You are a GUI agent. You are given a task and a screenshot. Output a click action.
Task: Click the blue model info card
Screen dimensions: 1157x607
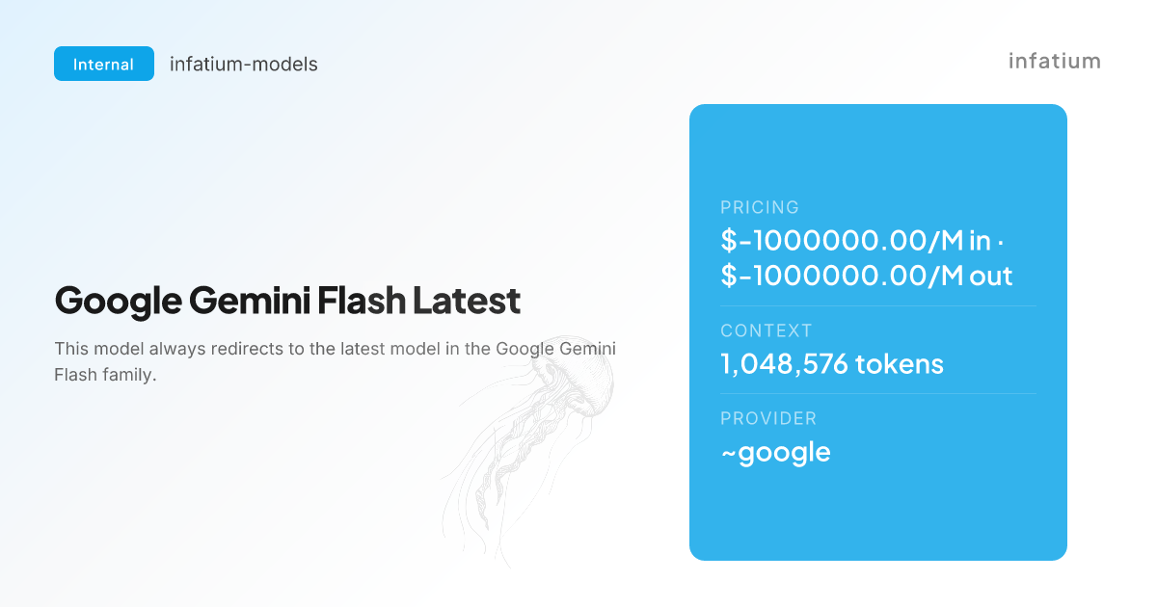pyautogui.click(x=878, y=332)
